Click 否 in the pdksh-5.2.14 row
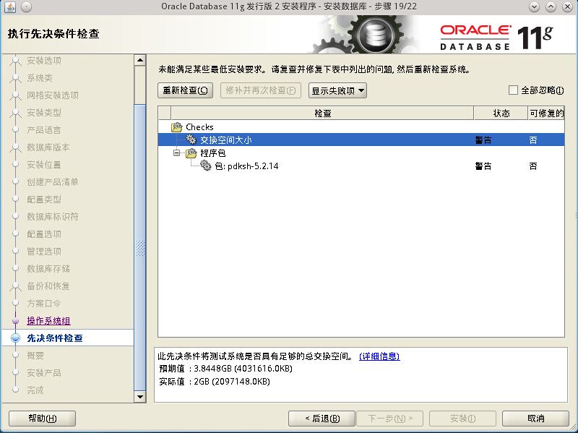The height and width of the screenshot is (433, 578). click(533, 166)
